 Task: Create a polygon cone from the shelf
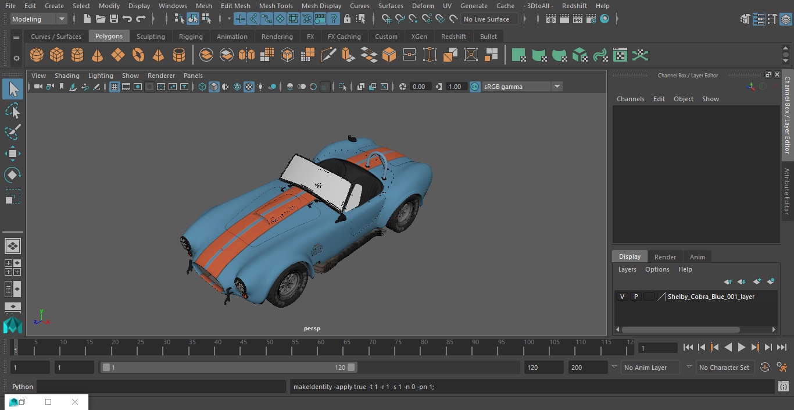97,55
